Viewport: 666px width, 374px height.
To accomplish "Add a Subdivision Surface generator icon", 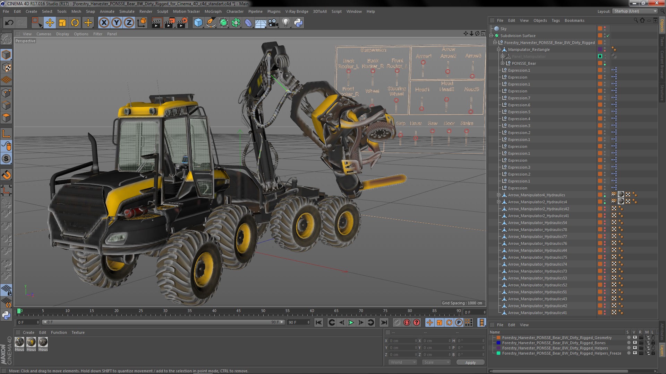I will (x=223, y=23).
